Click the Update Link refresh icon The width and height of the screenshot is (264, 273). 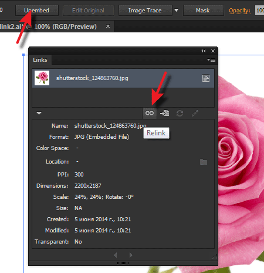[x=180, y=113]
